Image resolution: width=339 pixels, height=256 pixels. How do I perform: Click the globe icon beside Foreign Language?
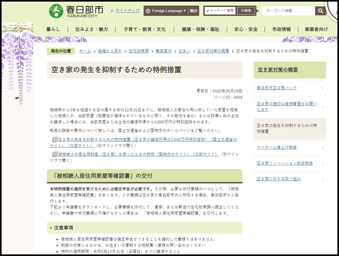point(148,11)
